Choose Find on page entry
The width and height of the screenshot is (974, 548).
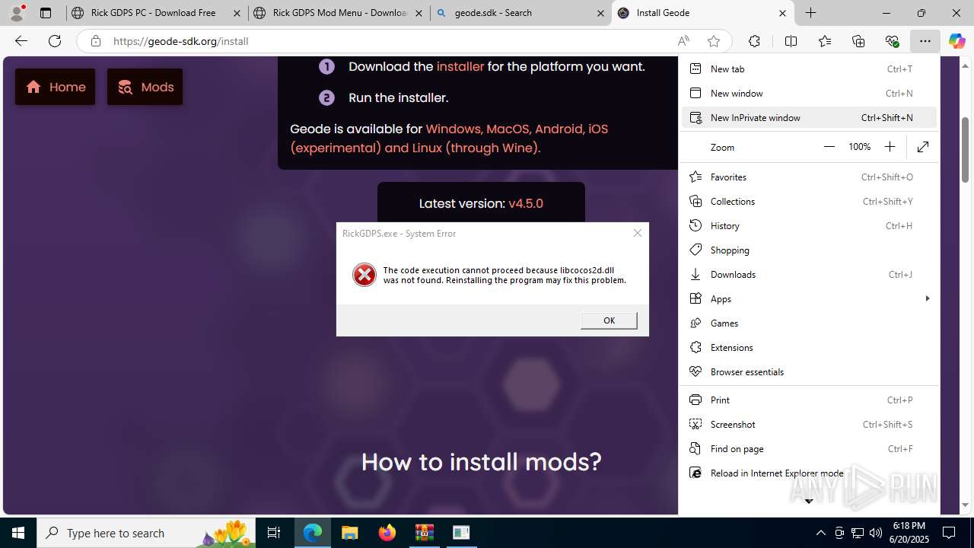coord(808,448)
